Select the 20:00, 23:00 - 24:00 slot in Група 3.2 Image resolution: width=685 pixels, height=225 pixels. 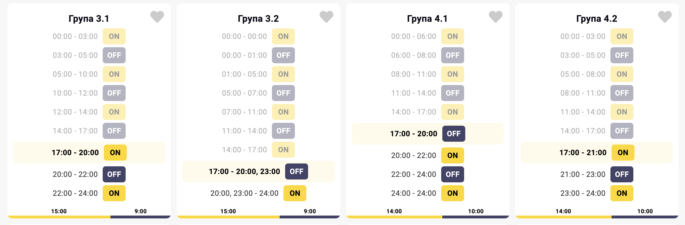[244, 193]
